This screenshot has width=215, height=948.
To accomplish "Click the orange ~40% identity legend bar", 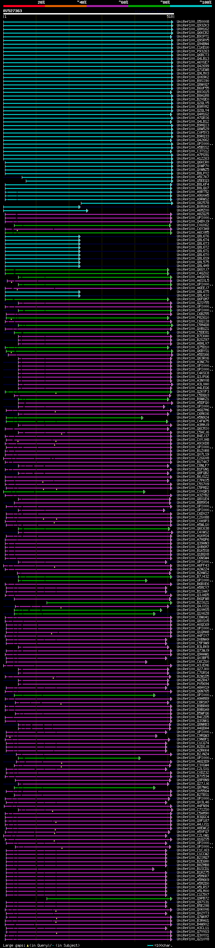I will [x=66, y=6].
